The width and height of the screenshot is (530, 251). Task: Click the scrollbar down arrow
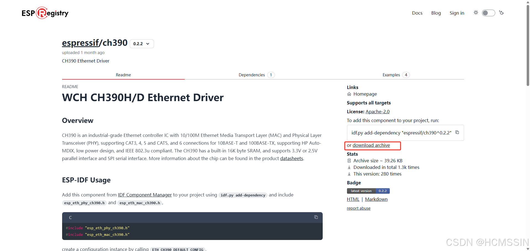528,249
